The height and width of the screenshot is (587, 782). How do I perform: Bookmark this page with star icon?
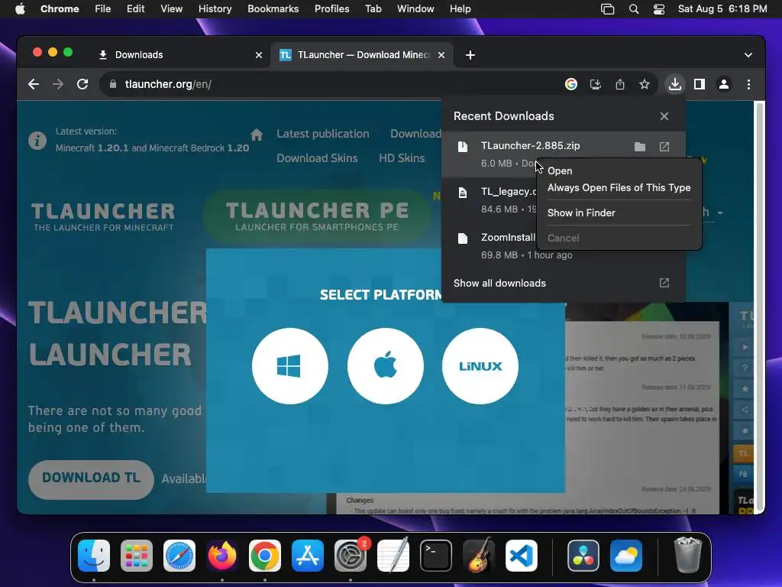pos(645,84)
